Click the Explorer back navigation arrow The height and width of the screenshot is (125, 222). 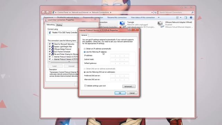click(43, 12)
